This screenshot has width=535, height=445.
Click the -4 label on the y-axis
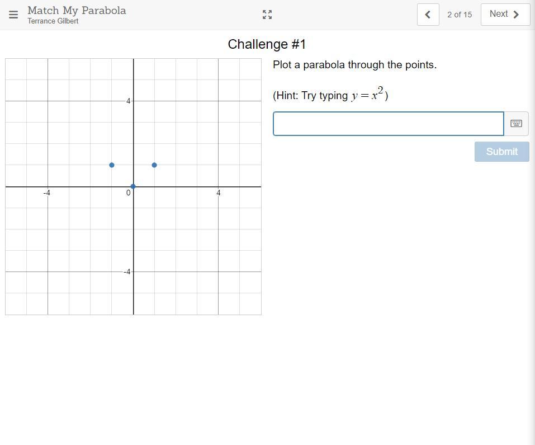127,272
